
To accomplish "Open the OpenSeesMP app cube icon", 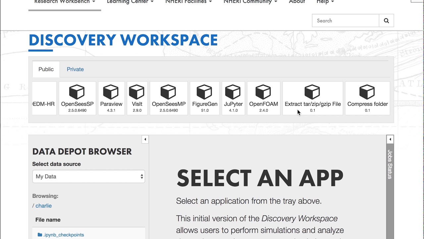I will 169,92.
